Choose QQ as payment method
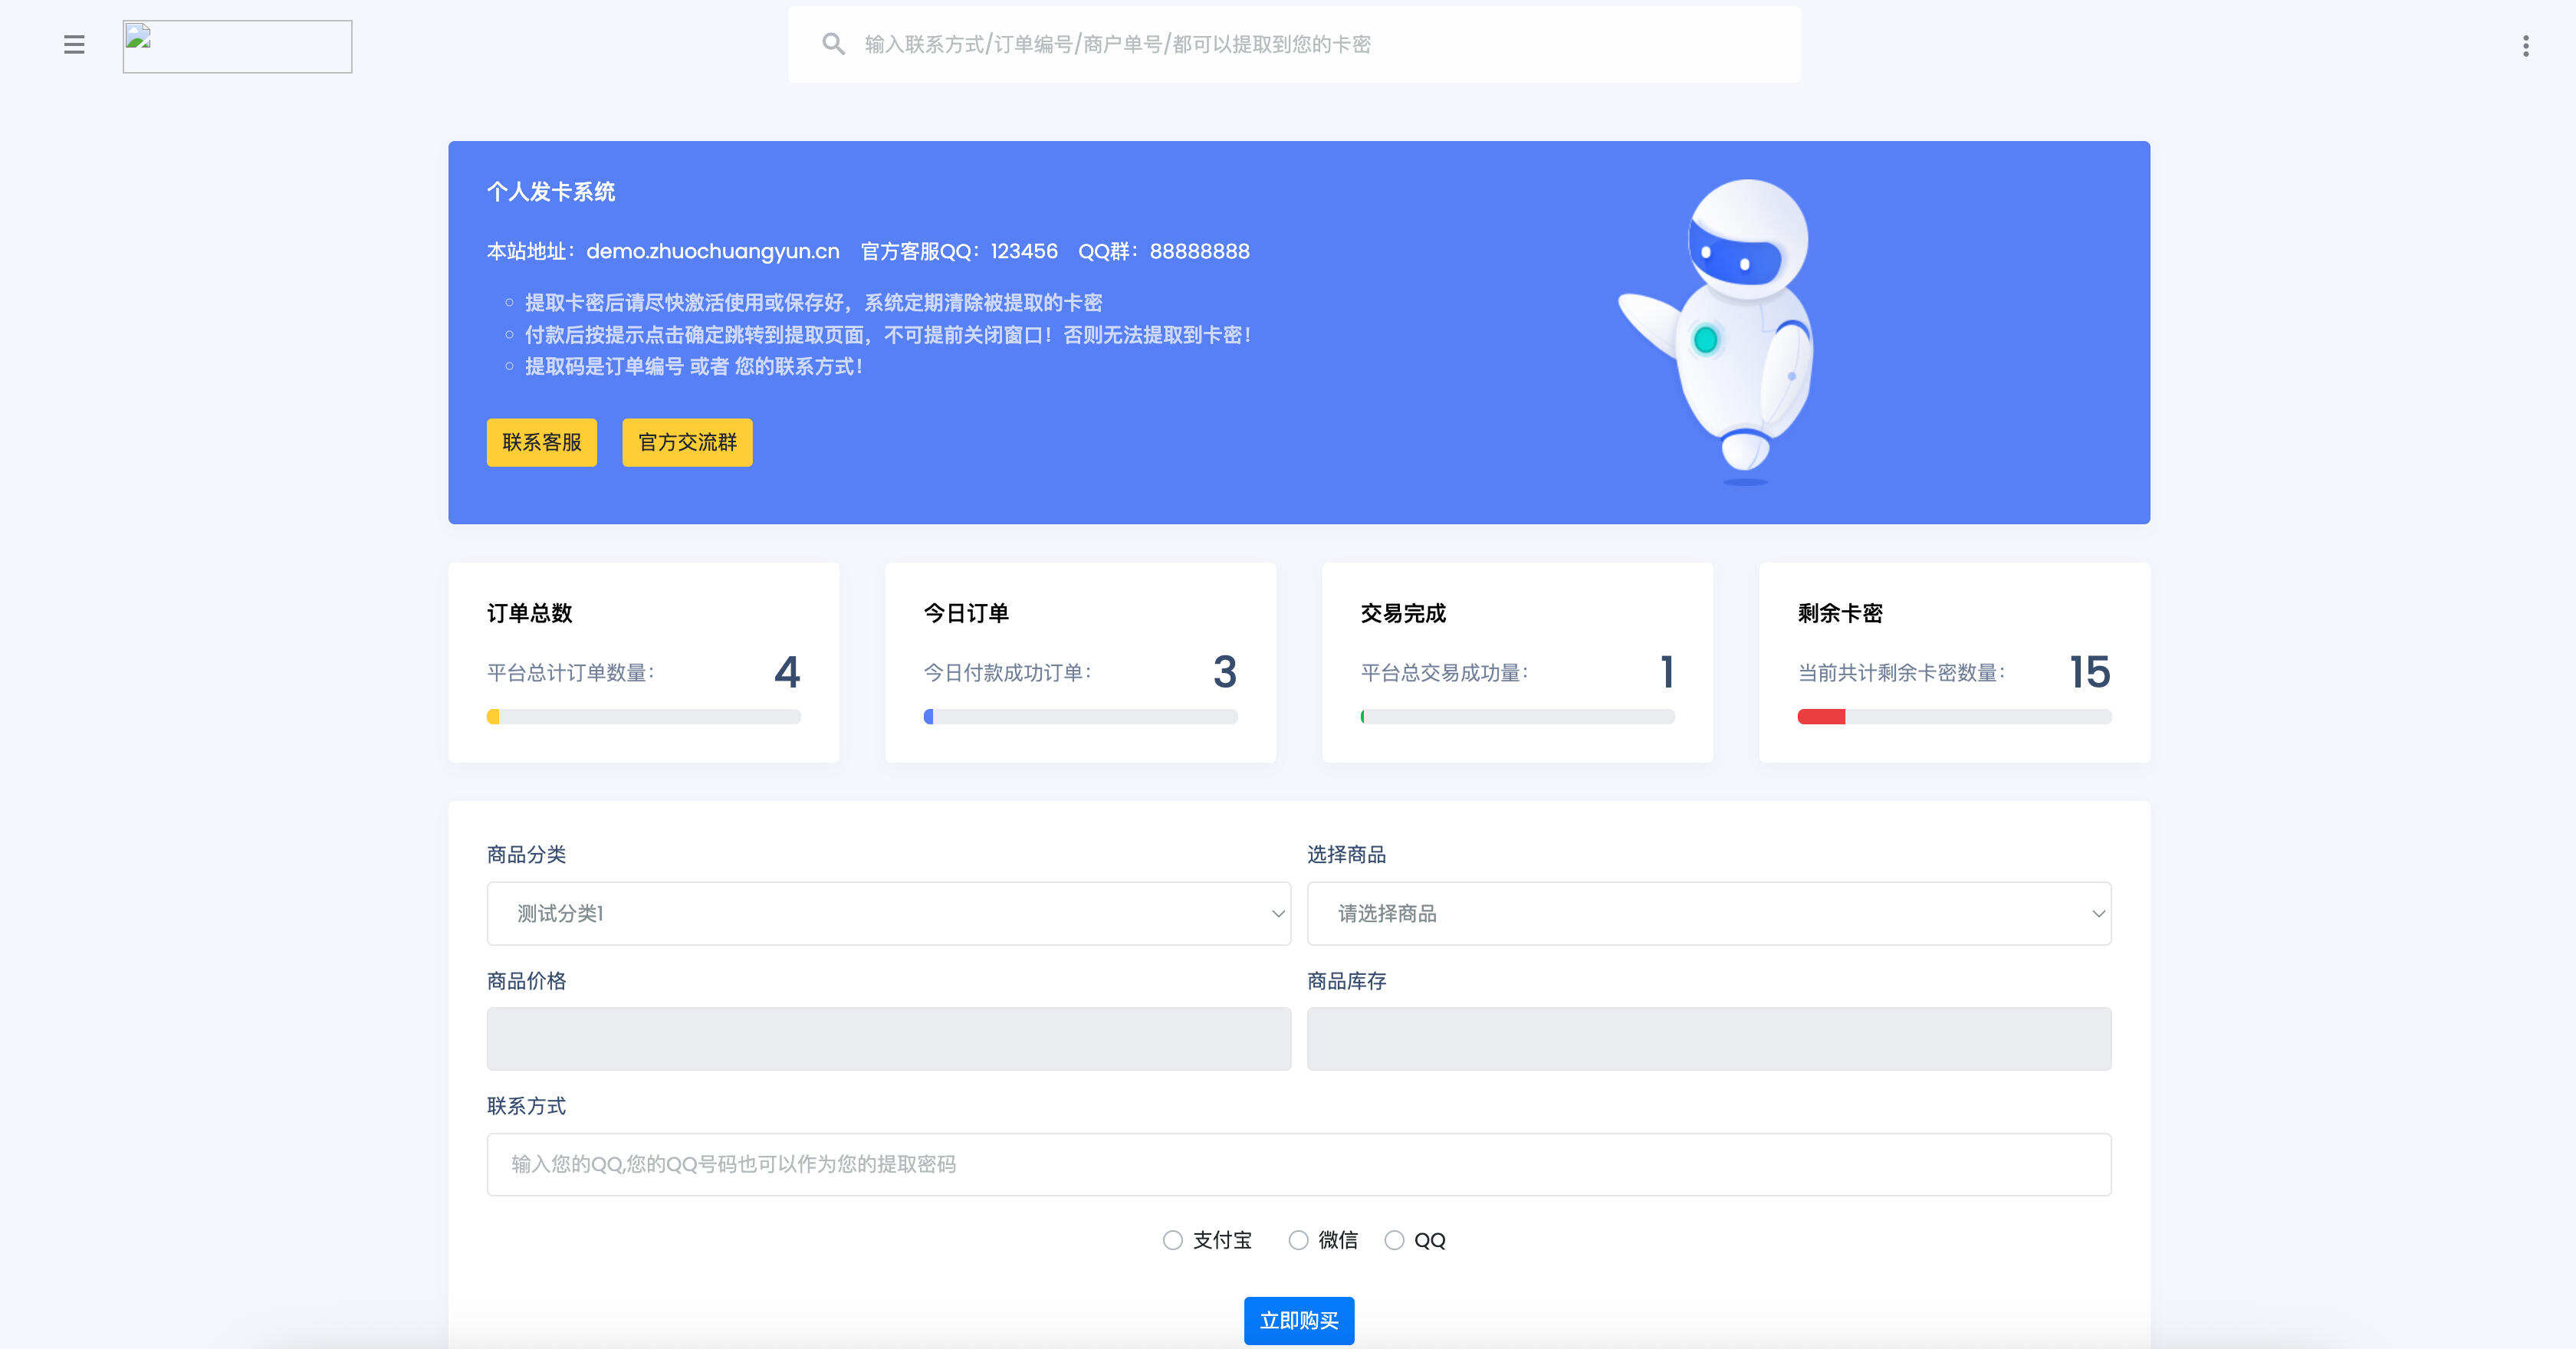Image resolution: width=2576 pixels, height=1349 pixels. [1394, 1241]
